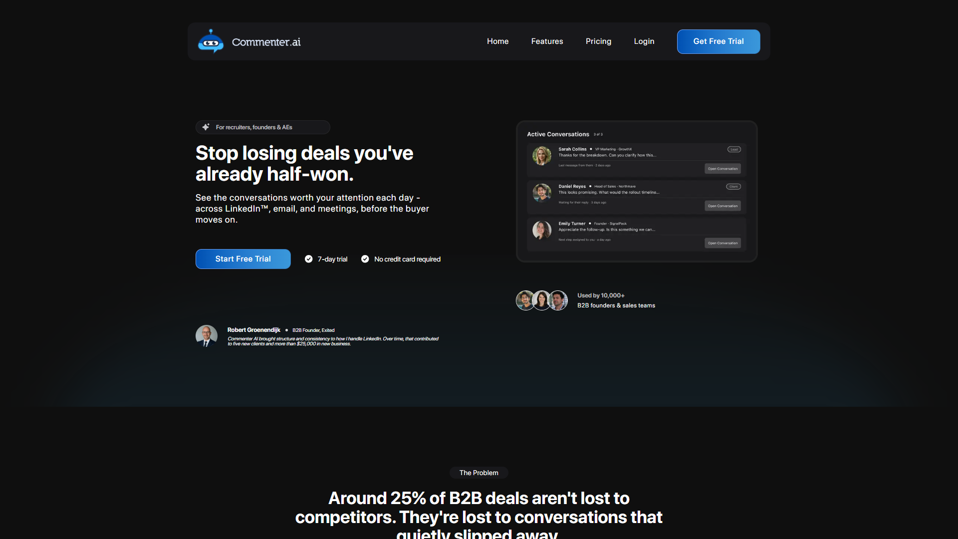This screenshot has height=539, width=958.
Task: Click 'For recruiters, founders & AEs' badge
Action: (262, 127)
